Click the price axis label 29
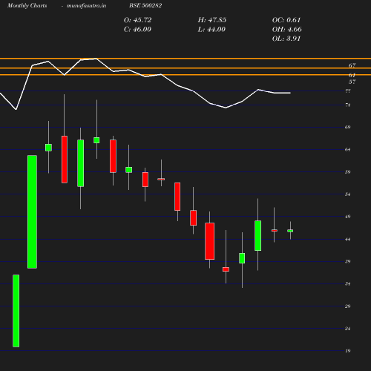Screen dimensions: 371x371 [348, 306]
